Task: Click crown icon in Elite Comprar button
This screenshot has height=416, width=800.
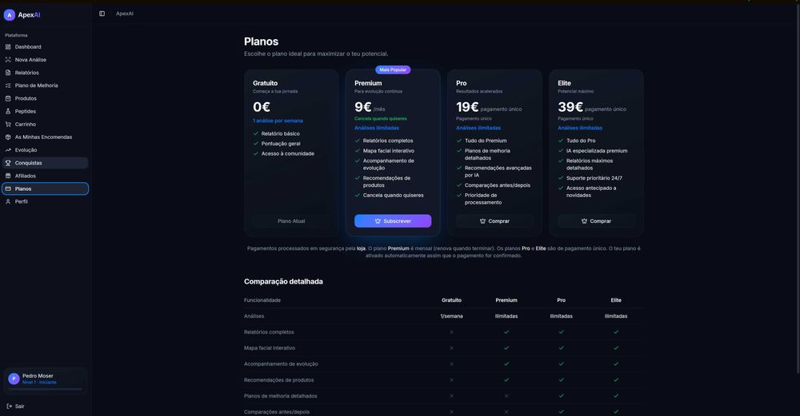Action: (x=584, y=221)
